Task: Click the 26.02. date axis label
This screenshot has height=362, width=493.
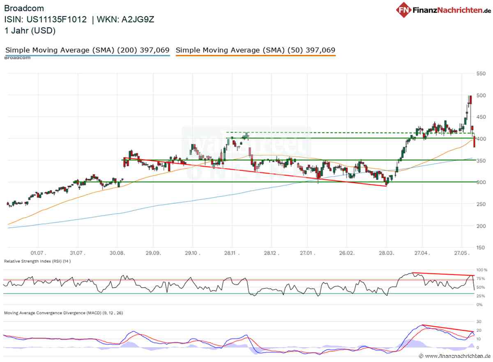Action: click(x=347, y=253)
